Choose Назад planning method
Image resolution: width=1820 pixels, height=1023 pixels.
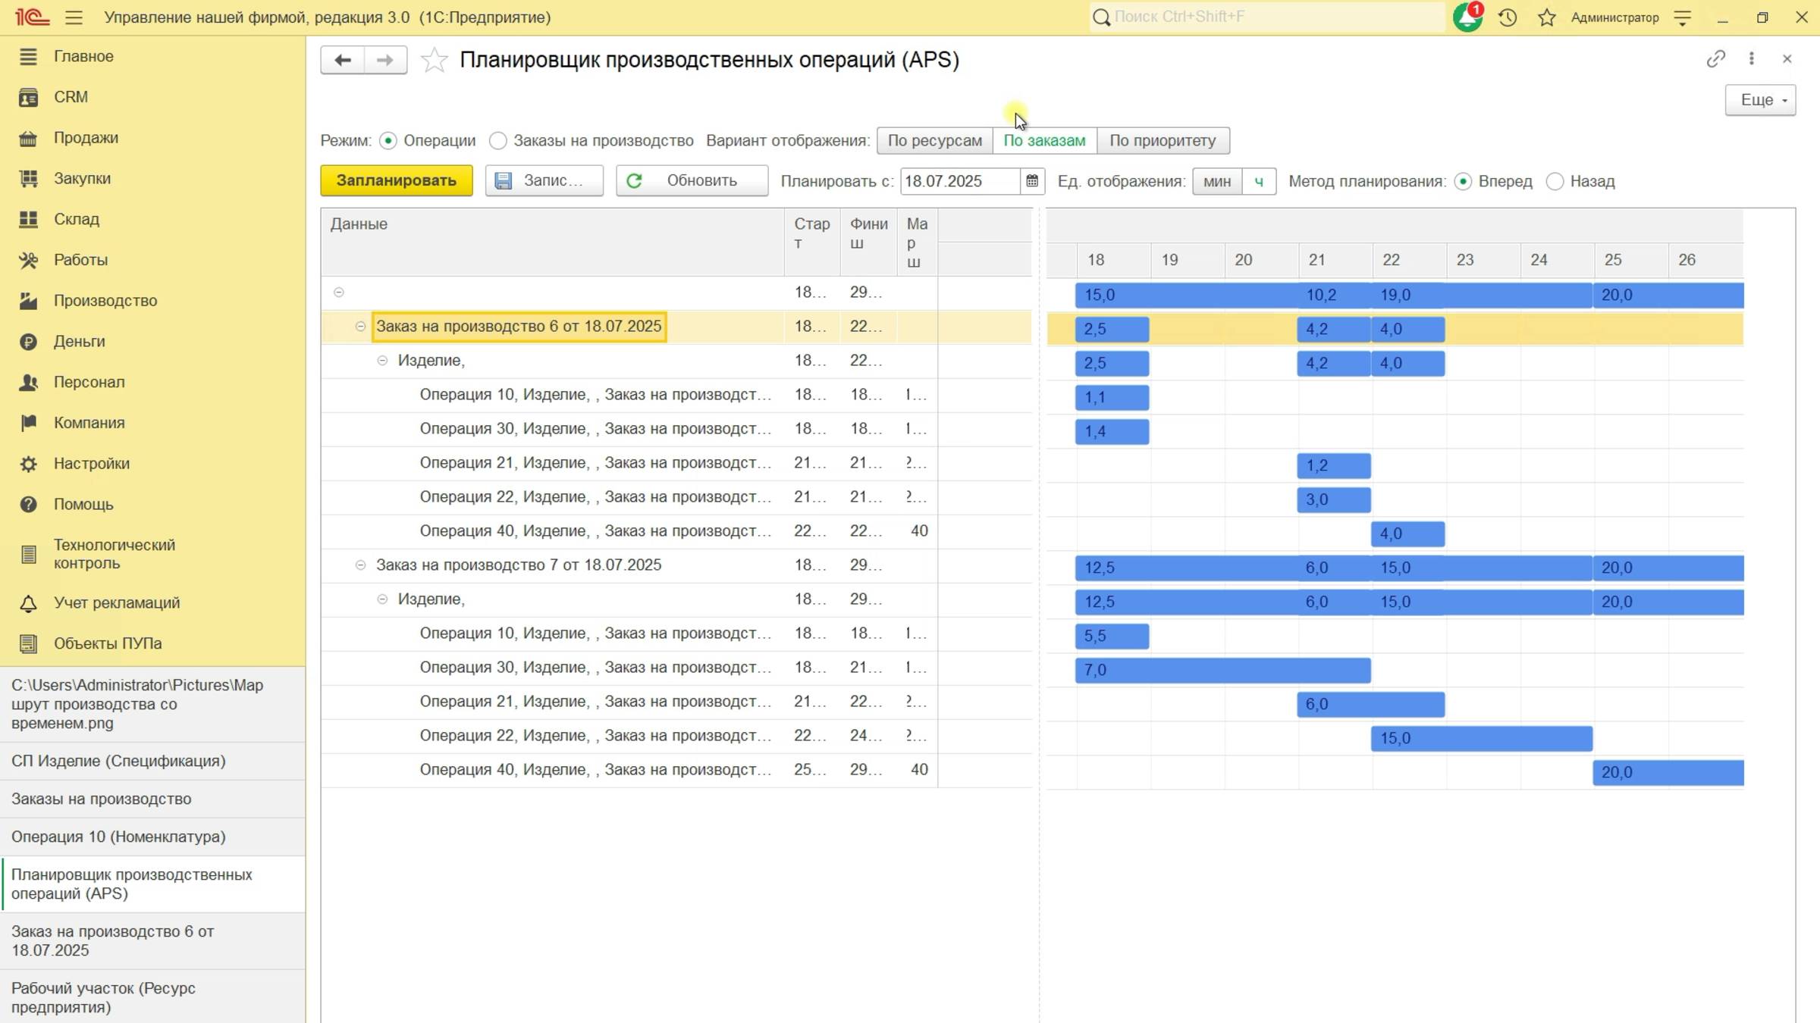(1555, 182)
